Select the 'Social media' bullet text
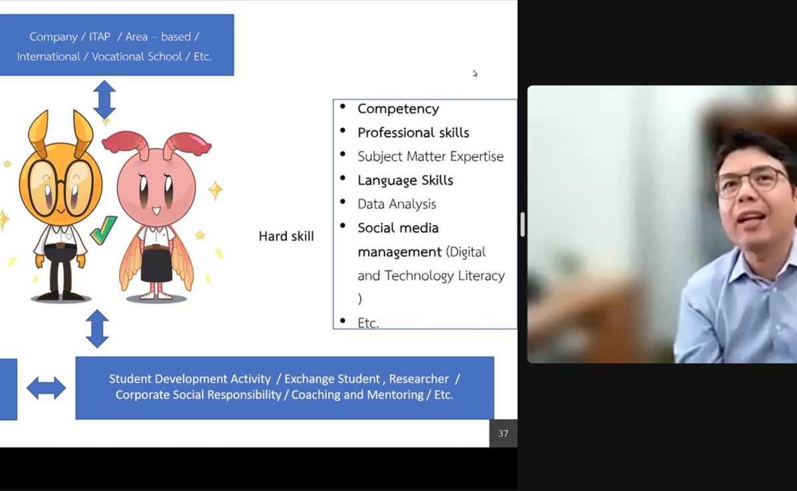 coord(398,228)
